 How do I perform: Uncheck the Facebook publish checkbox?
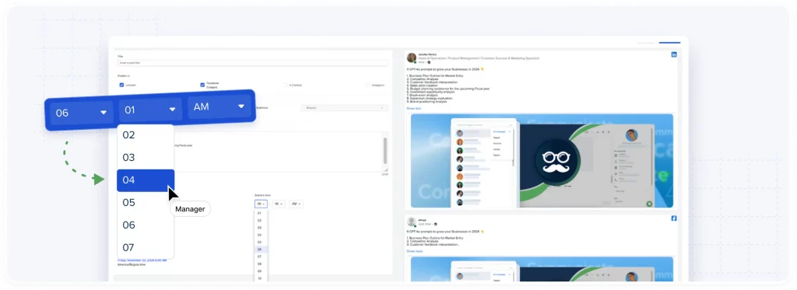(x=202, y=85)
